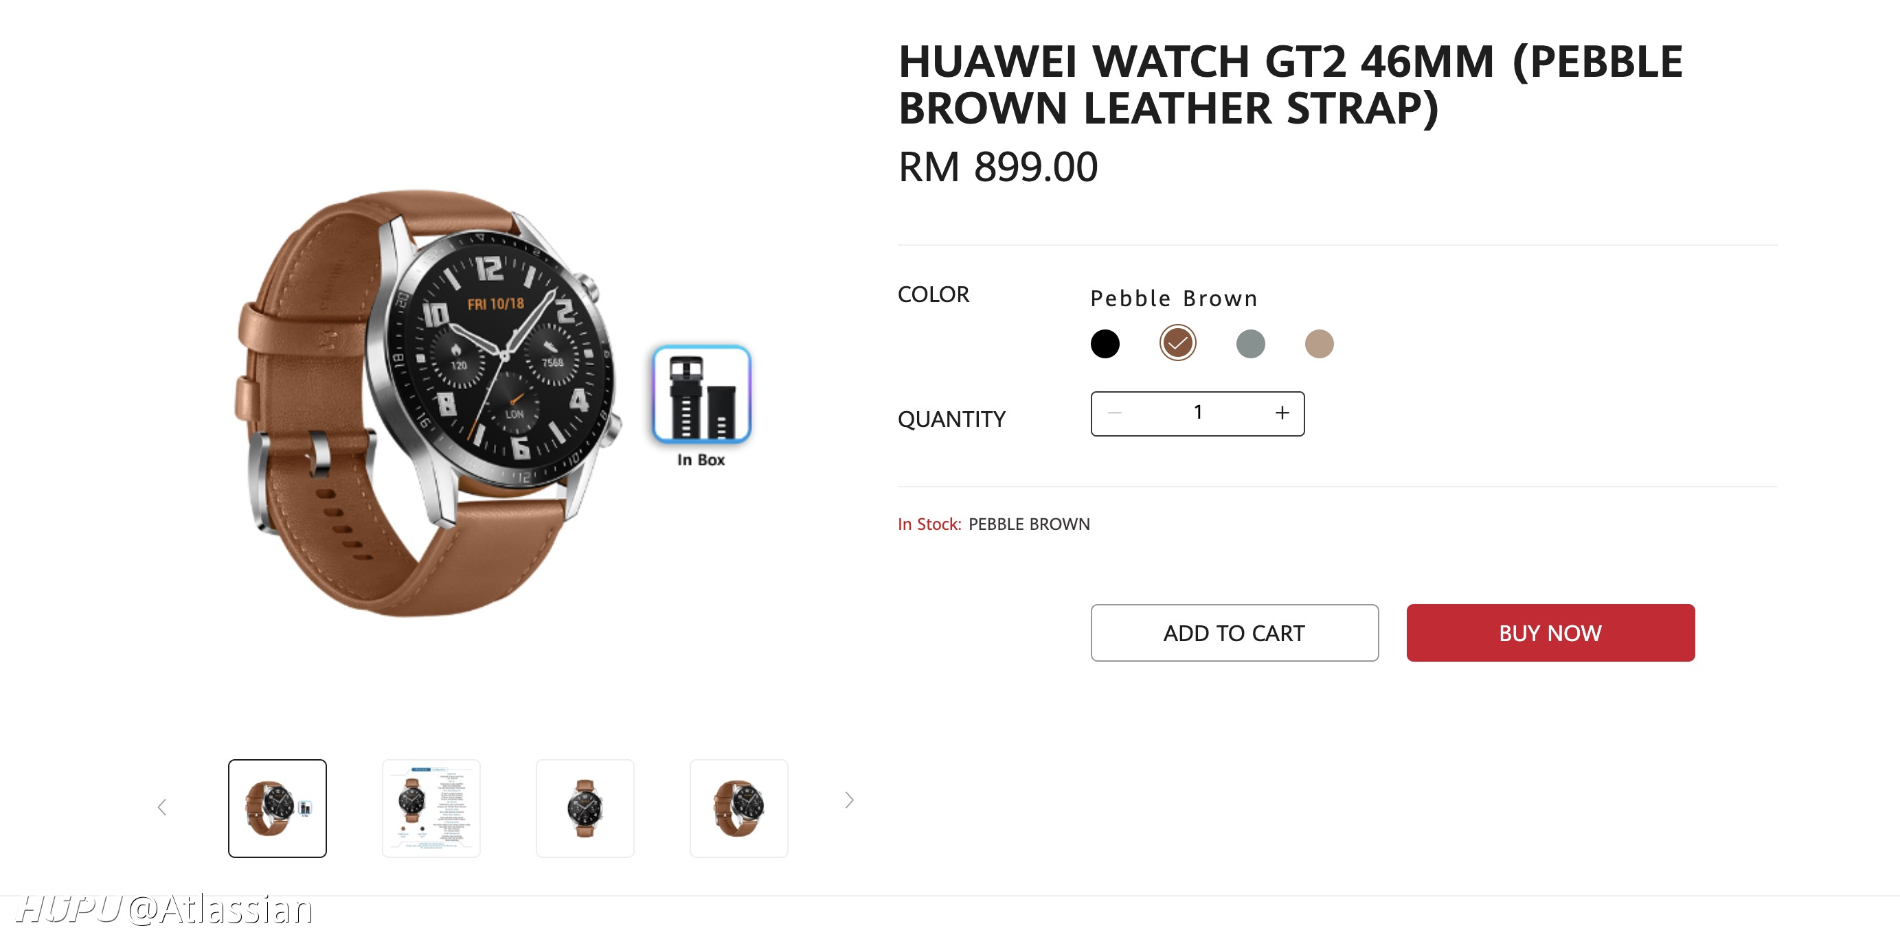Image resolution: width=1900 pixels, height=939 pixels.
Task: Select the checked Pebble Brown swatch
Action: click(x=1177, y=343)
